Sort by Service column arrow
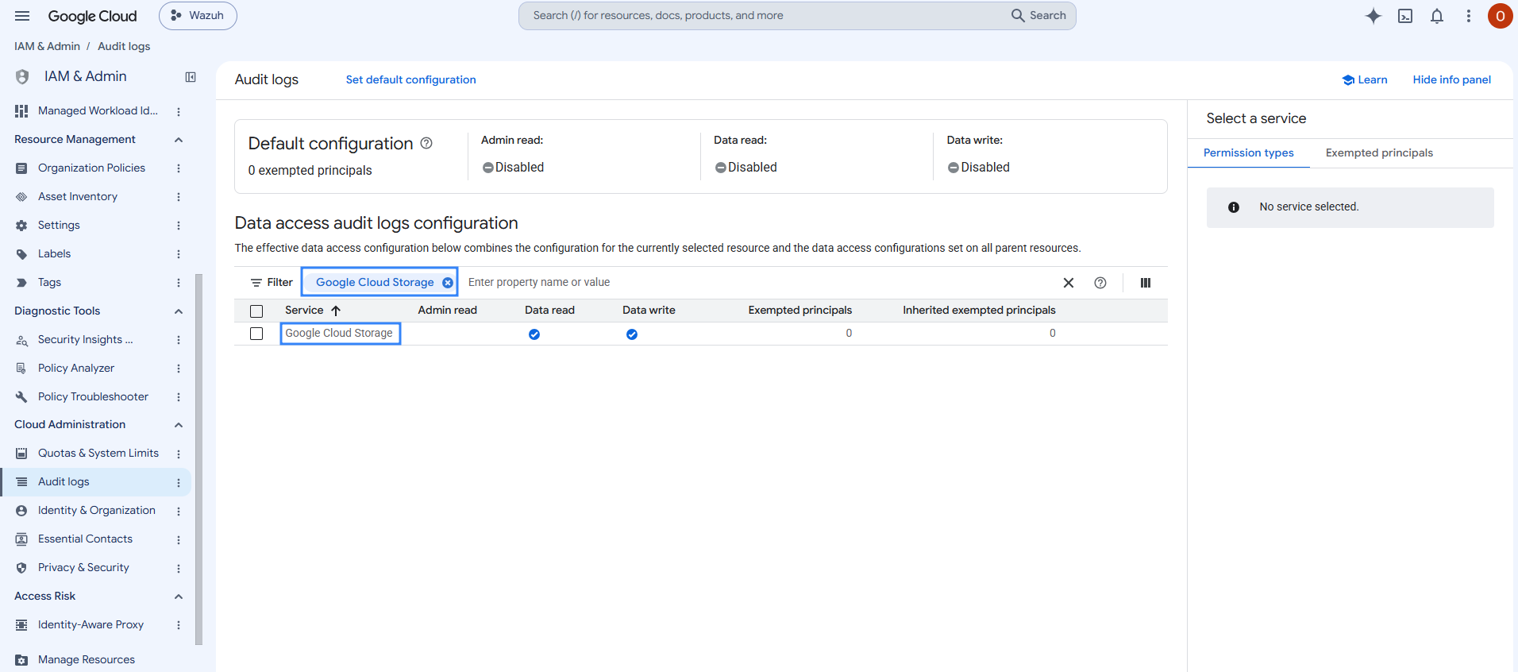The width and height of the screenshot is (1518, 672). tap(336, 311)
